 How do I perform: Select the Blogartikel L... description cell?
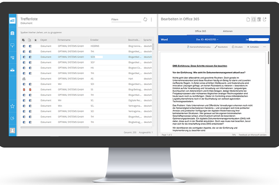coord(135,84)
